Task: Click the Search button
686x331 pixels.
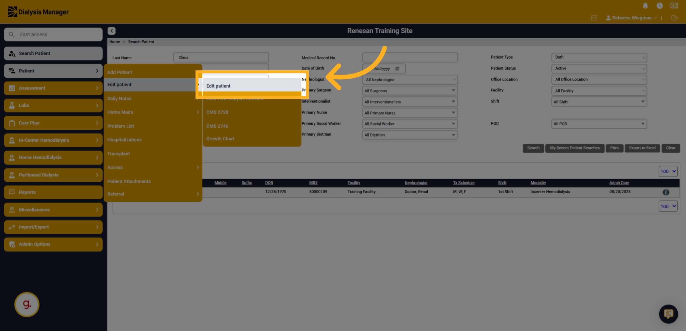Action: [533, 148]
